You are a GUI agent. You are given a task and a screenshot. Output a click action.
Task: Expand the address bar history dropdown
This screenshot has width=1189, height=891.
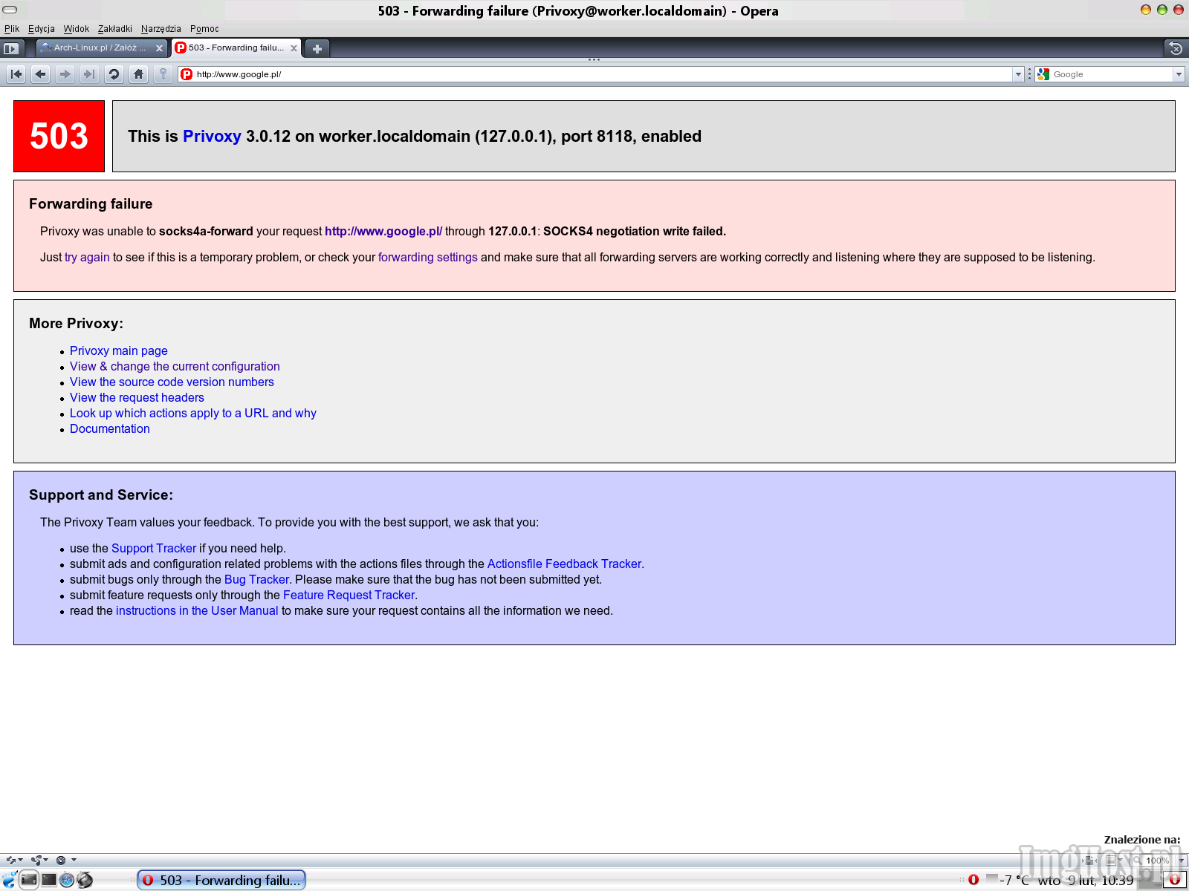[1018, 74]
